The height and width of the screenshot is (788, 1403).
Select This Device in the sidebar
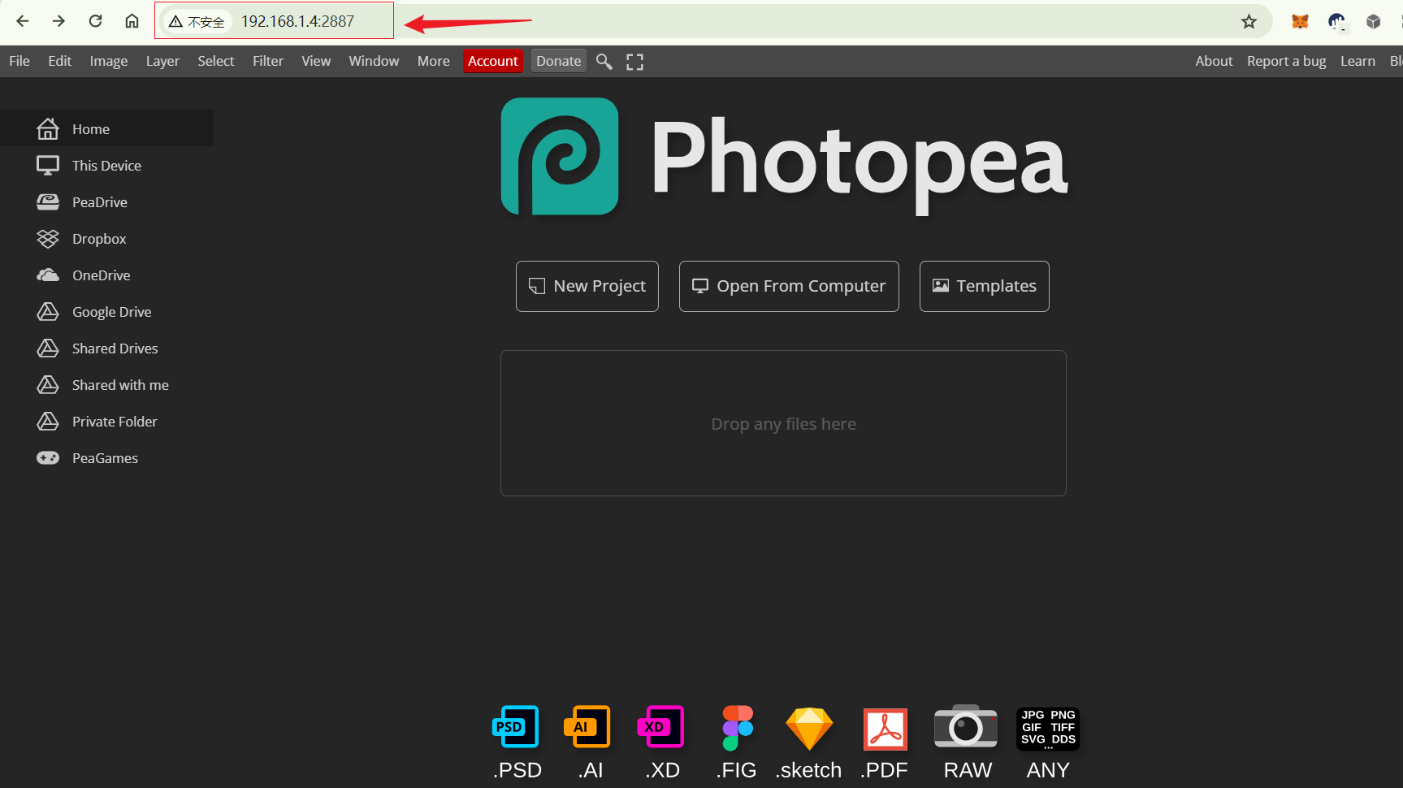[x=106, y=165]
